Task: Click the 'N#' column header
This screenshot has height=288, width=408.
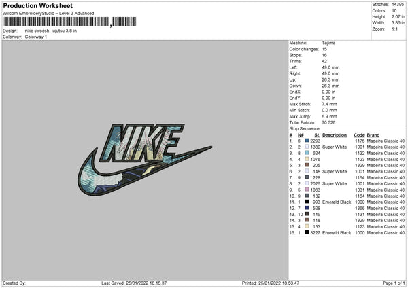Action: [x=301, y=135]
